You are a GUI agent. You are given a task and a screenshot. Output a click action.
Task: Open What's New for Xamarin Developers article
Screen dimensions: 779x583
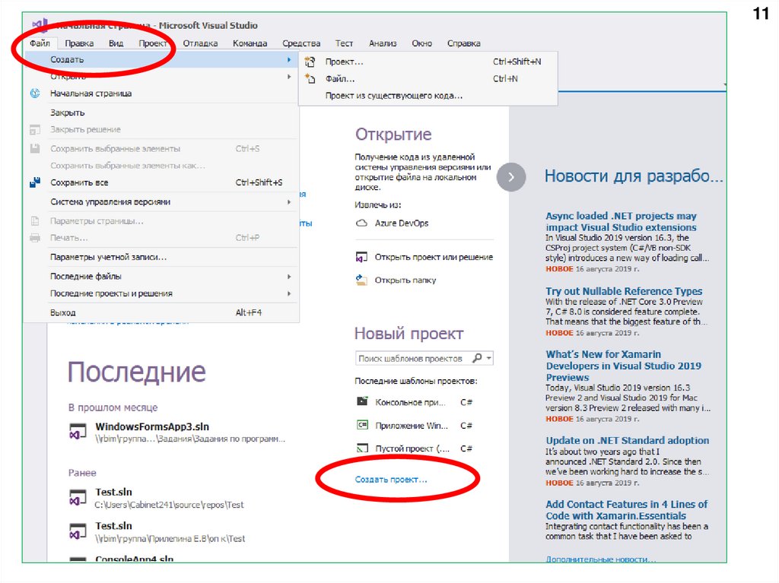click(x=624, y=366)
